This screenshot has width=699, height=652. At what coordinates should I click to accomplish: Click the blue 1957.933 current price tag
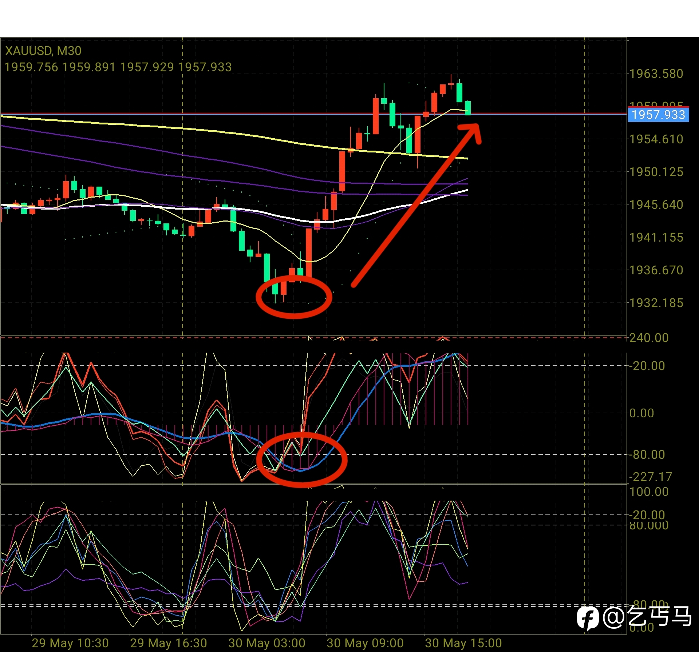(x=658, y=115)
